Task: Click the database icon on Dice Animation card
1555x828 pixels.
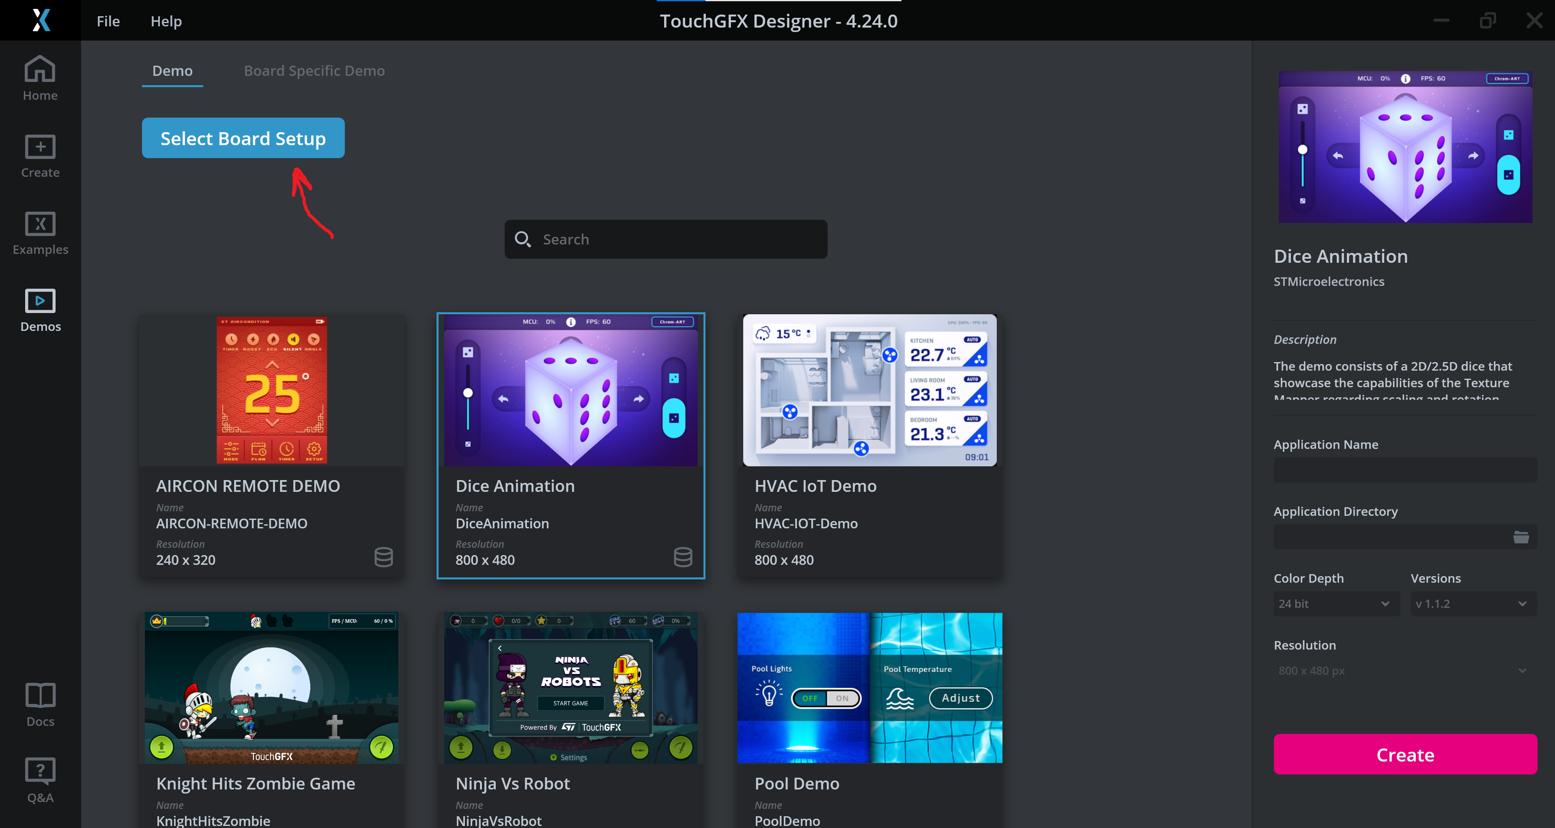Action: pos(683,557)
